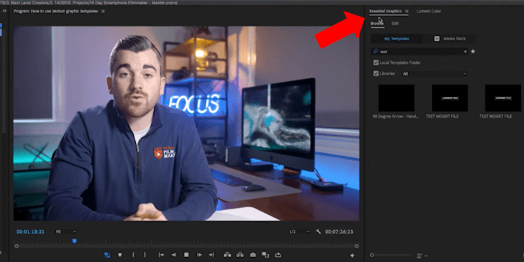Expand panels with double chevron

5,10
